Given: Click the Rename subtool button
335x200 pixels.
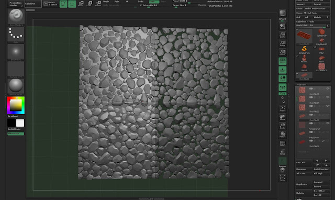Looking at the screenshot, I should [304, 169].
